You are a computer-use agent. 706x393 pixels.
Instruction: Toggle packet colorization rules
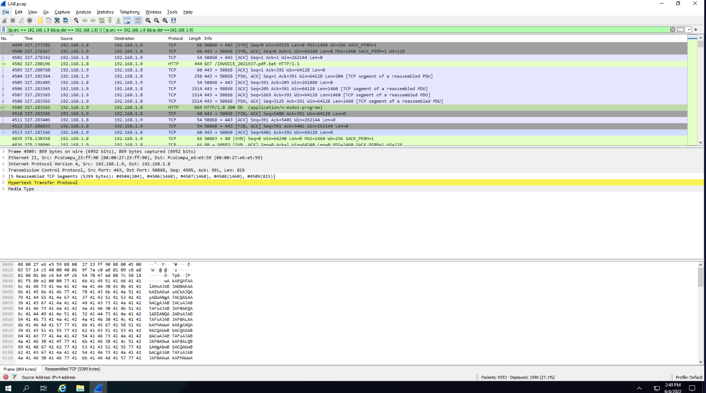point(137,21)
